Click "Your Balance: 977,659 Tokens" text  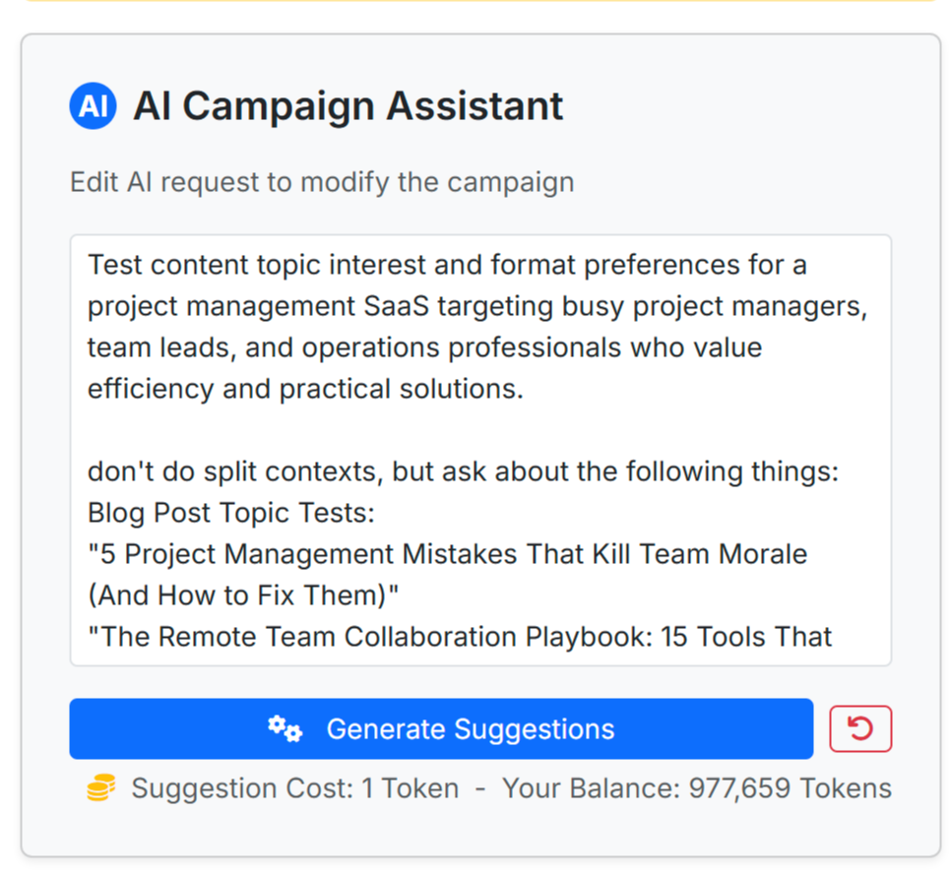697,788
